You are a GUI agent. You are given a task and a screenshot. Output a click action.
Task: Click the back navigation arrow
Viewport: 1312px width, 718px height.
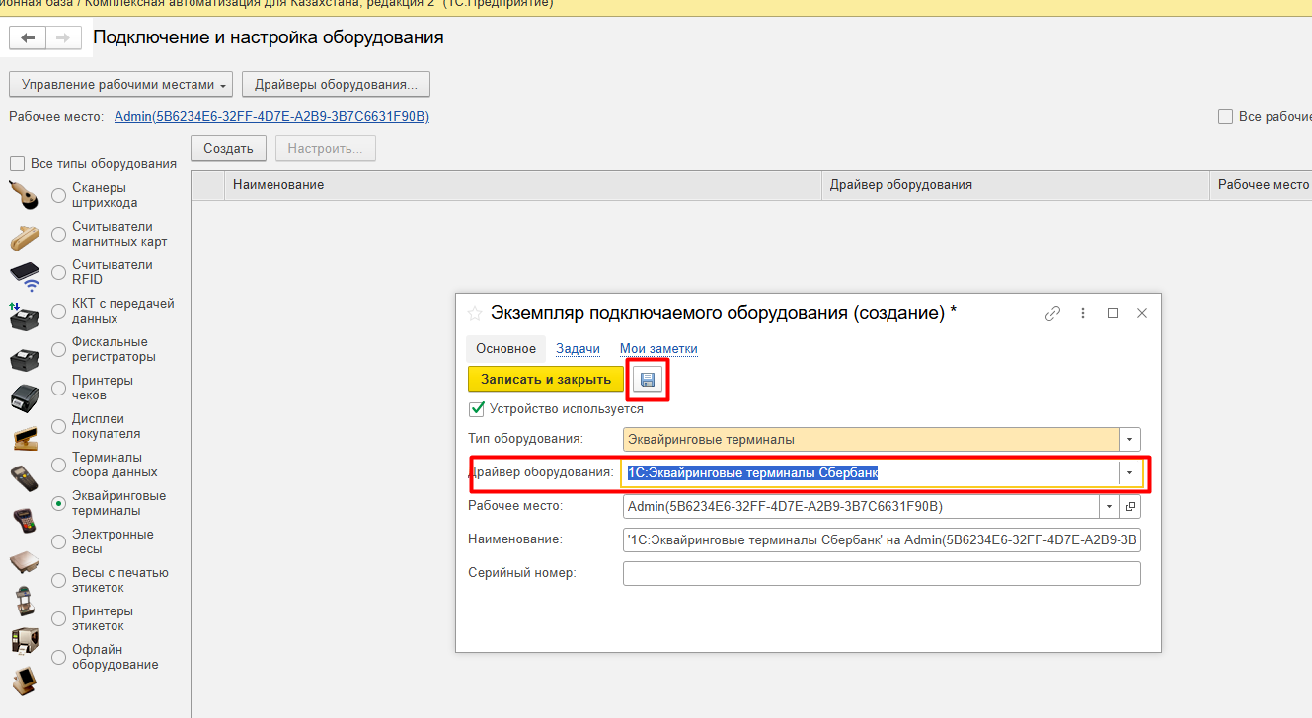point(28,37)
